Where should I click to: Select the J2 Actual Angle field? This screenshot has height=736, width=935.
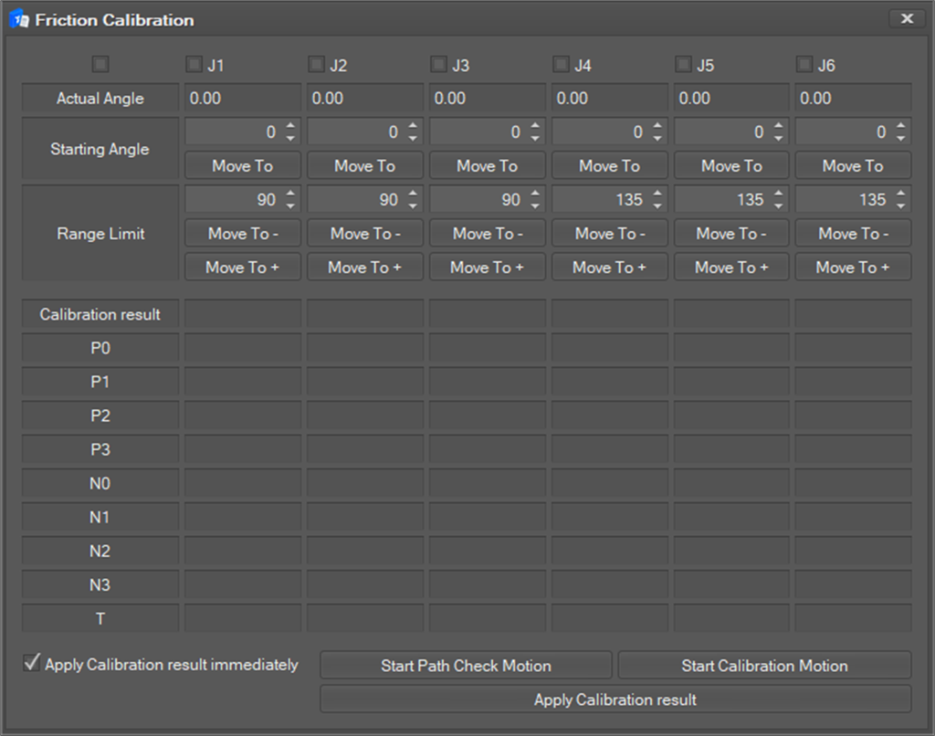pos(364,99)
